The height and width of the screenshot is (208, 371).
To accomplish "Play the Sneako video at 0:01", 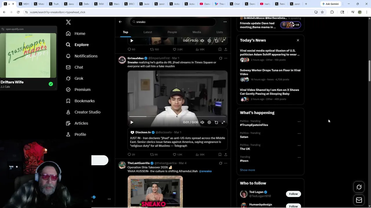I will [x=132, y=122].
